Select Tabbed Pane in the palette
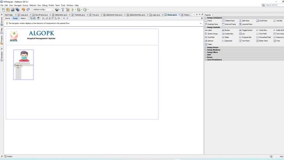 [228, 21]
